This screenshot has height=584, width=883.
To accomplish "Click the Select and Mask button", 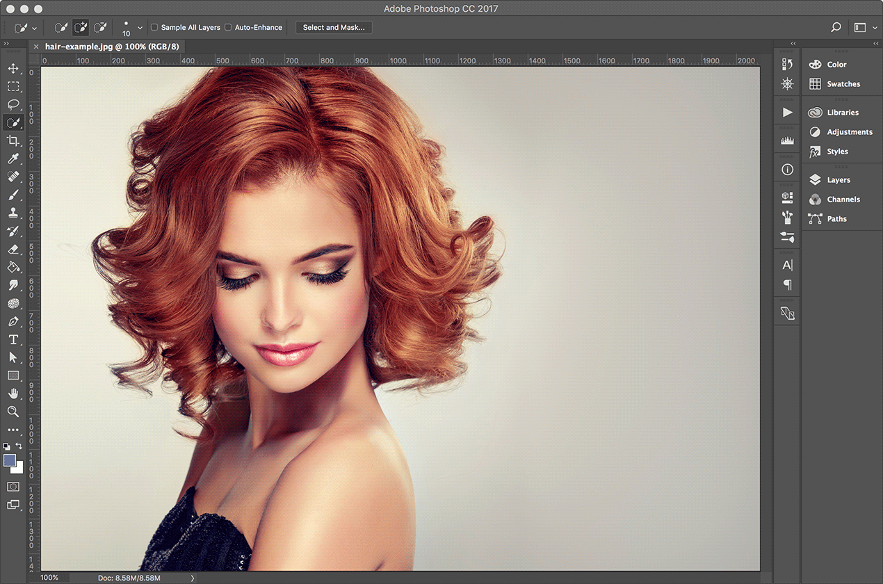I will [334, 28].
